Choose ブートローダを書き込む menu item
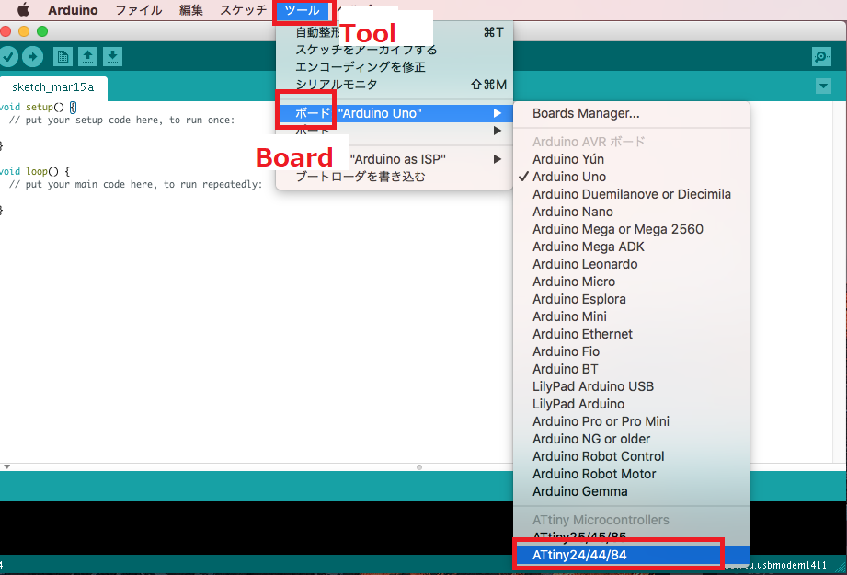 395,177
